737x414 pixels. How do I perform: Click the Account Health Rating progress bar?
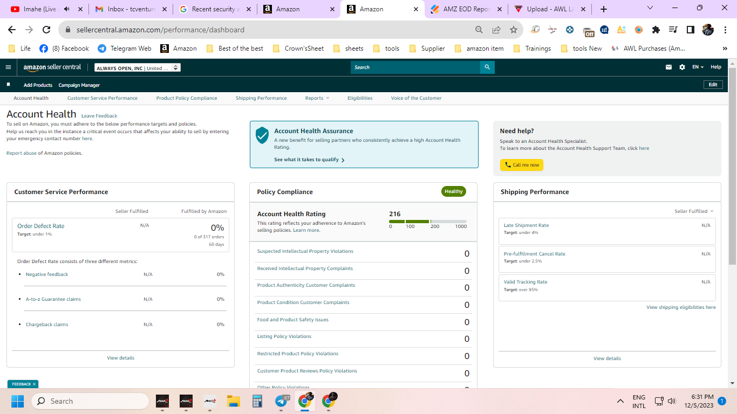[x=428, y=222]
